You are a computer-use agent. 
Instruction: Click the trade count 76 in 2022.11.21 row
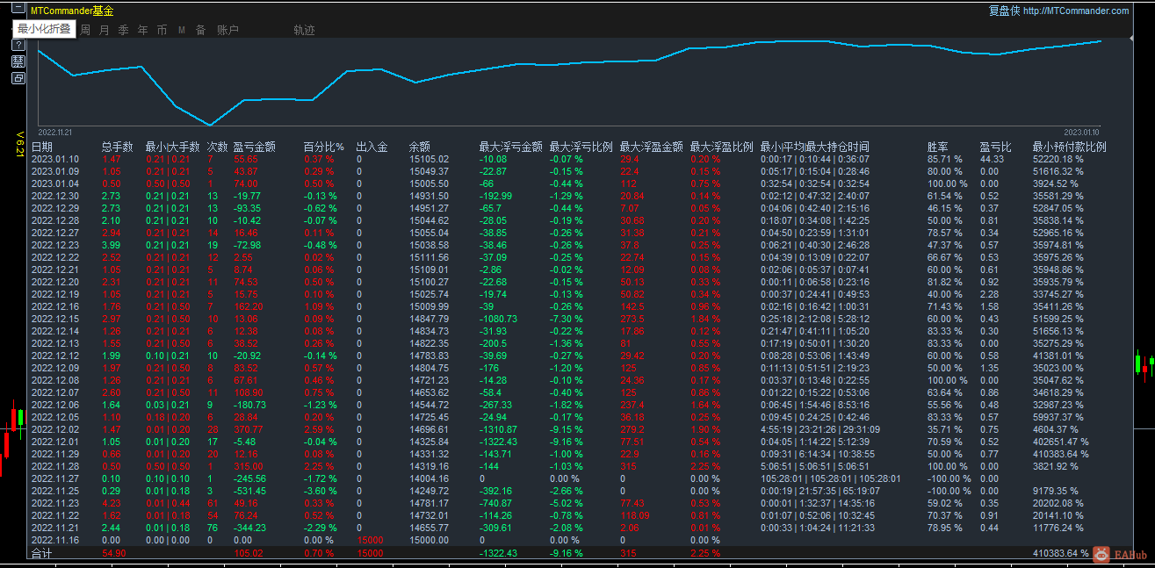213,528
